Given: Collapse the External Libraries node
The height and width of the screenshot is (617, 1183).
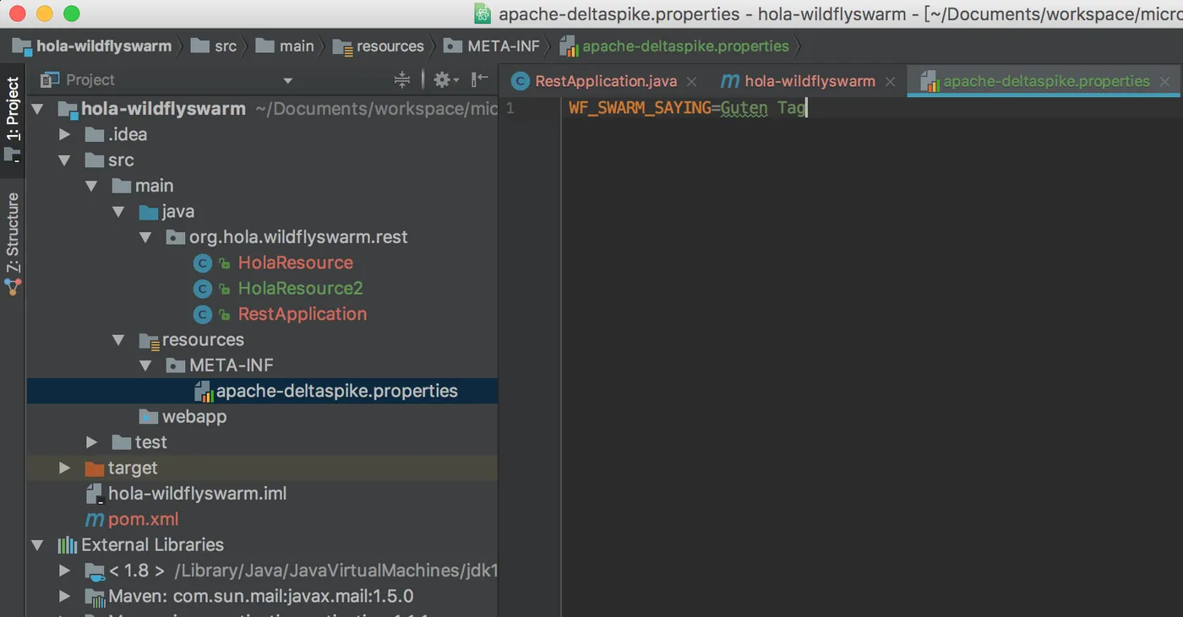Looking at the screenshot, I should pos(37,545).
